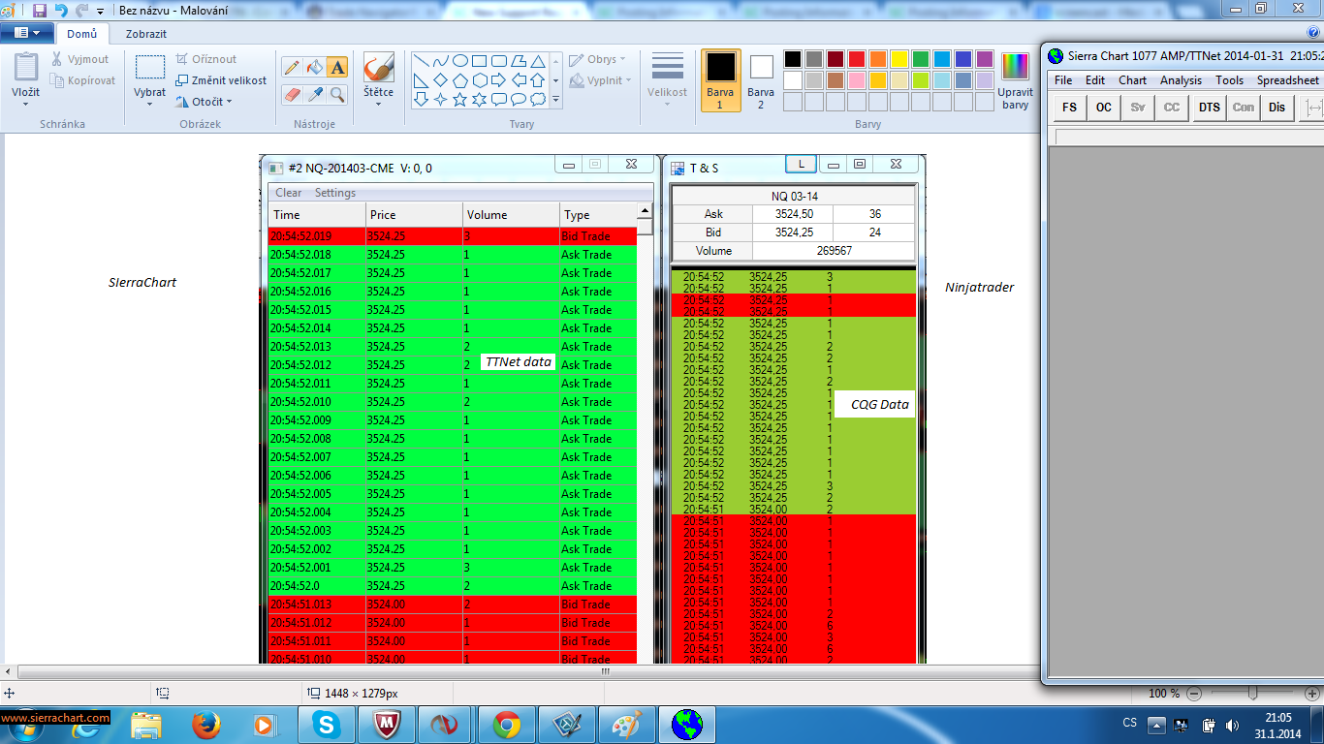Click the zoom out minus button

1194,694
